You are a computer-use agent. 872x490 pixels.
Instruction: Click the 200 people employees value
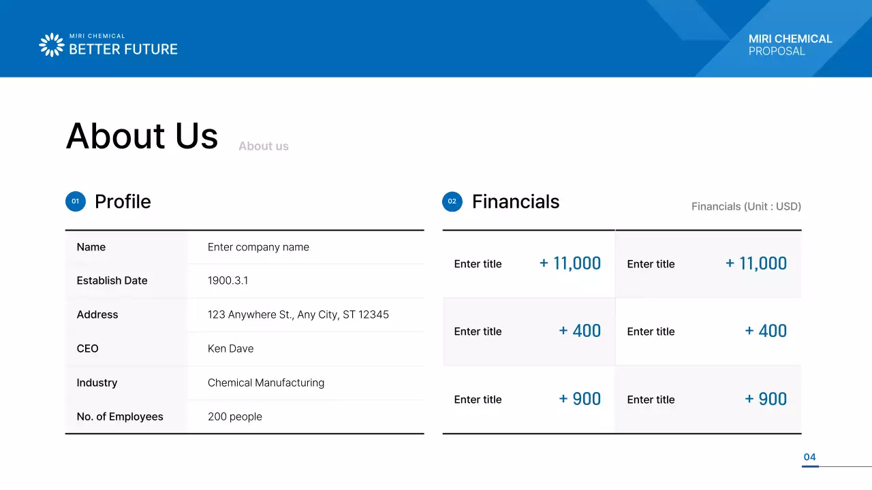tap(235, 416)
